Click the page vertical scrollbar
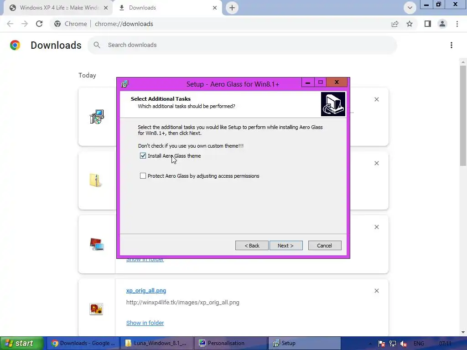This screenshot has height=350, width=467. coord(463,115)
